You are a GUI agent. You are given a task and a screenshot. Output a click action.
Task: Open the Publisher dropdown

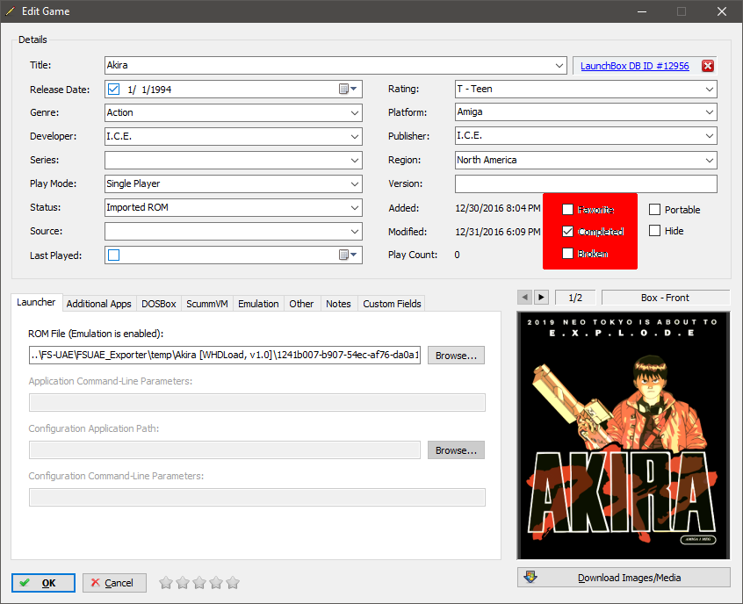(x=710, y=136)
